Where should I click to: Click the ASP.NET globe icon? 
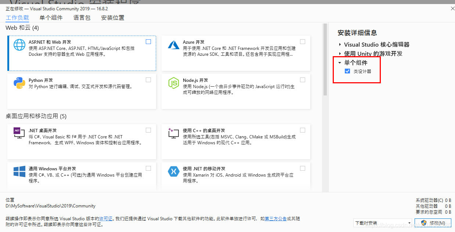(x=19, y=44)
